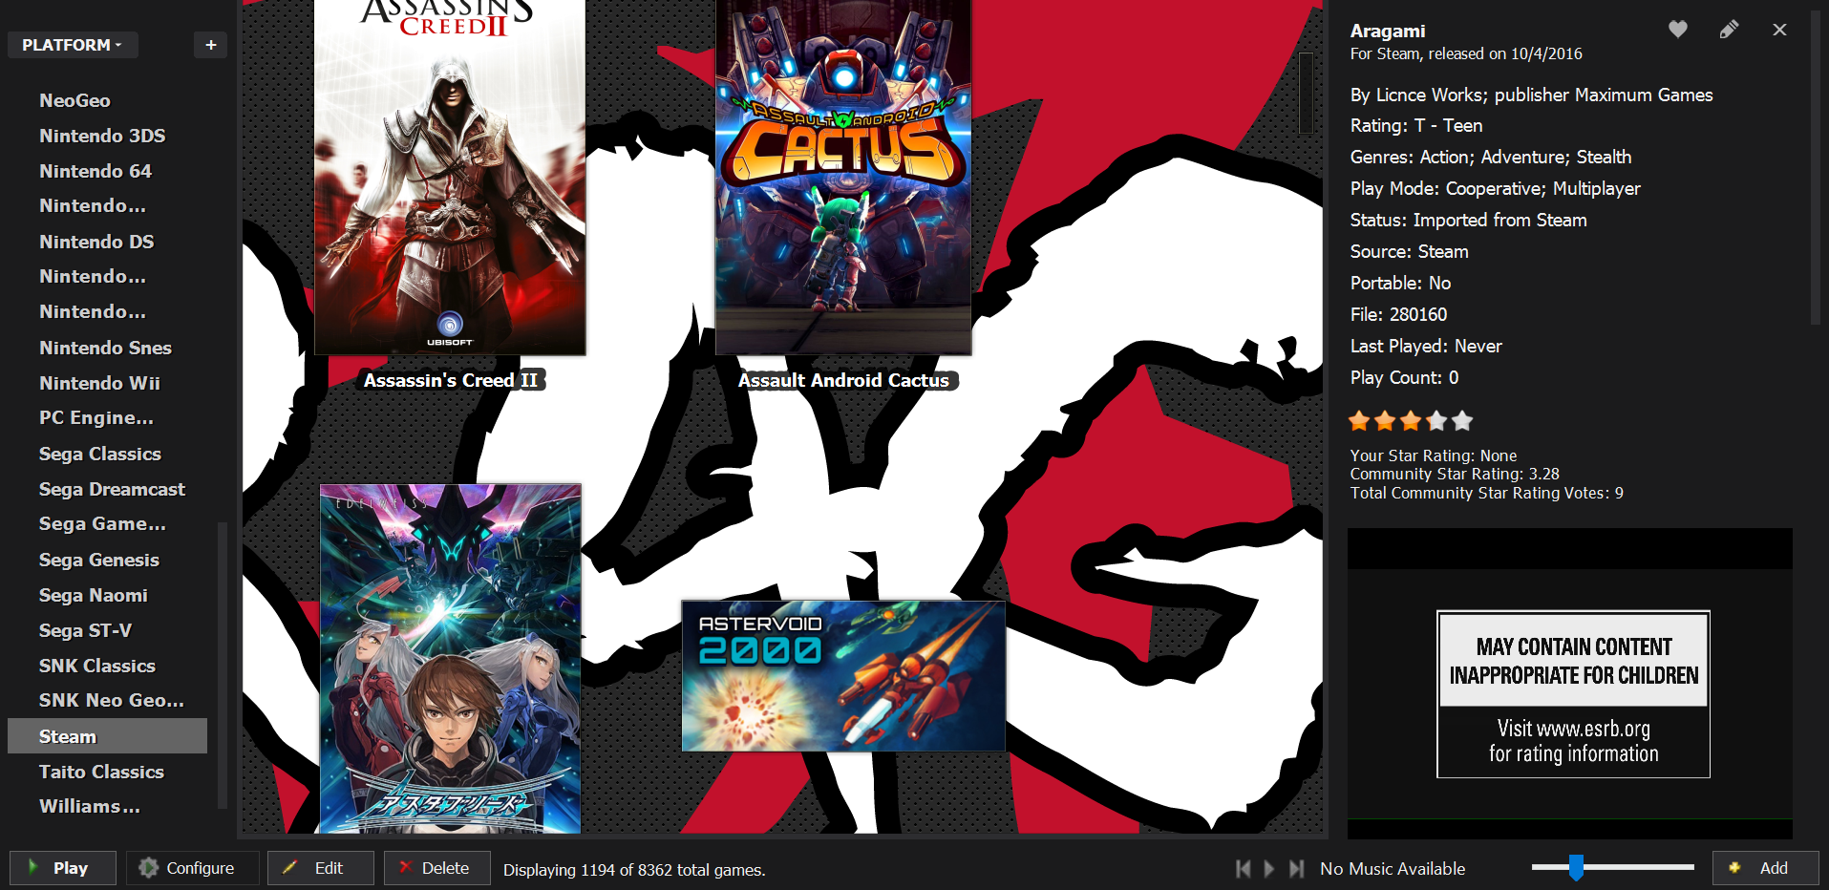Select Assault Android Cactus box art
This screenshot has width=1829, height=890.
(x=843, y=177)
